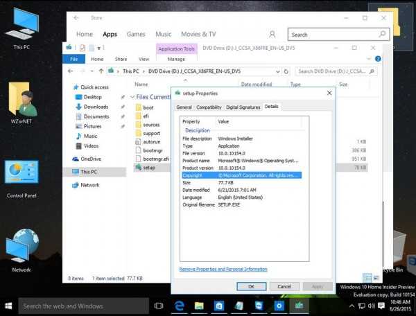Image resolution: width=416 pixels, height=316 pixels.
Task: Select Network in navigation pane
Action: pos(89,185)
